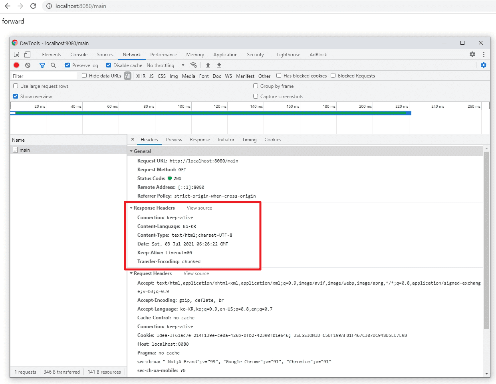
Task: Open the Timing tab
Action: click(x=249, y=140)
